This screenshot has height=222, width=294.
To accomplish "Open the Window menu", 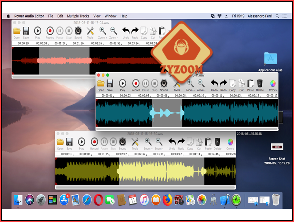I will pos(110,16).
